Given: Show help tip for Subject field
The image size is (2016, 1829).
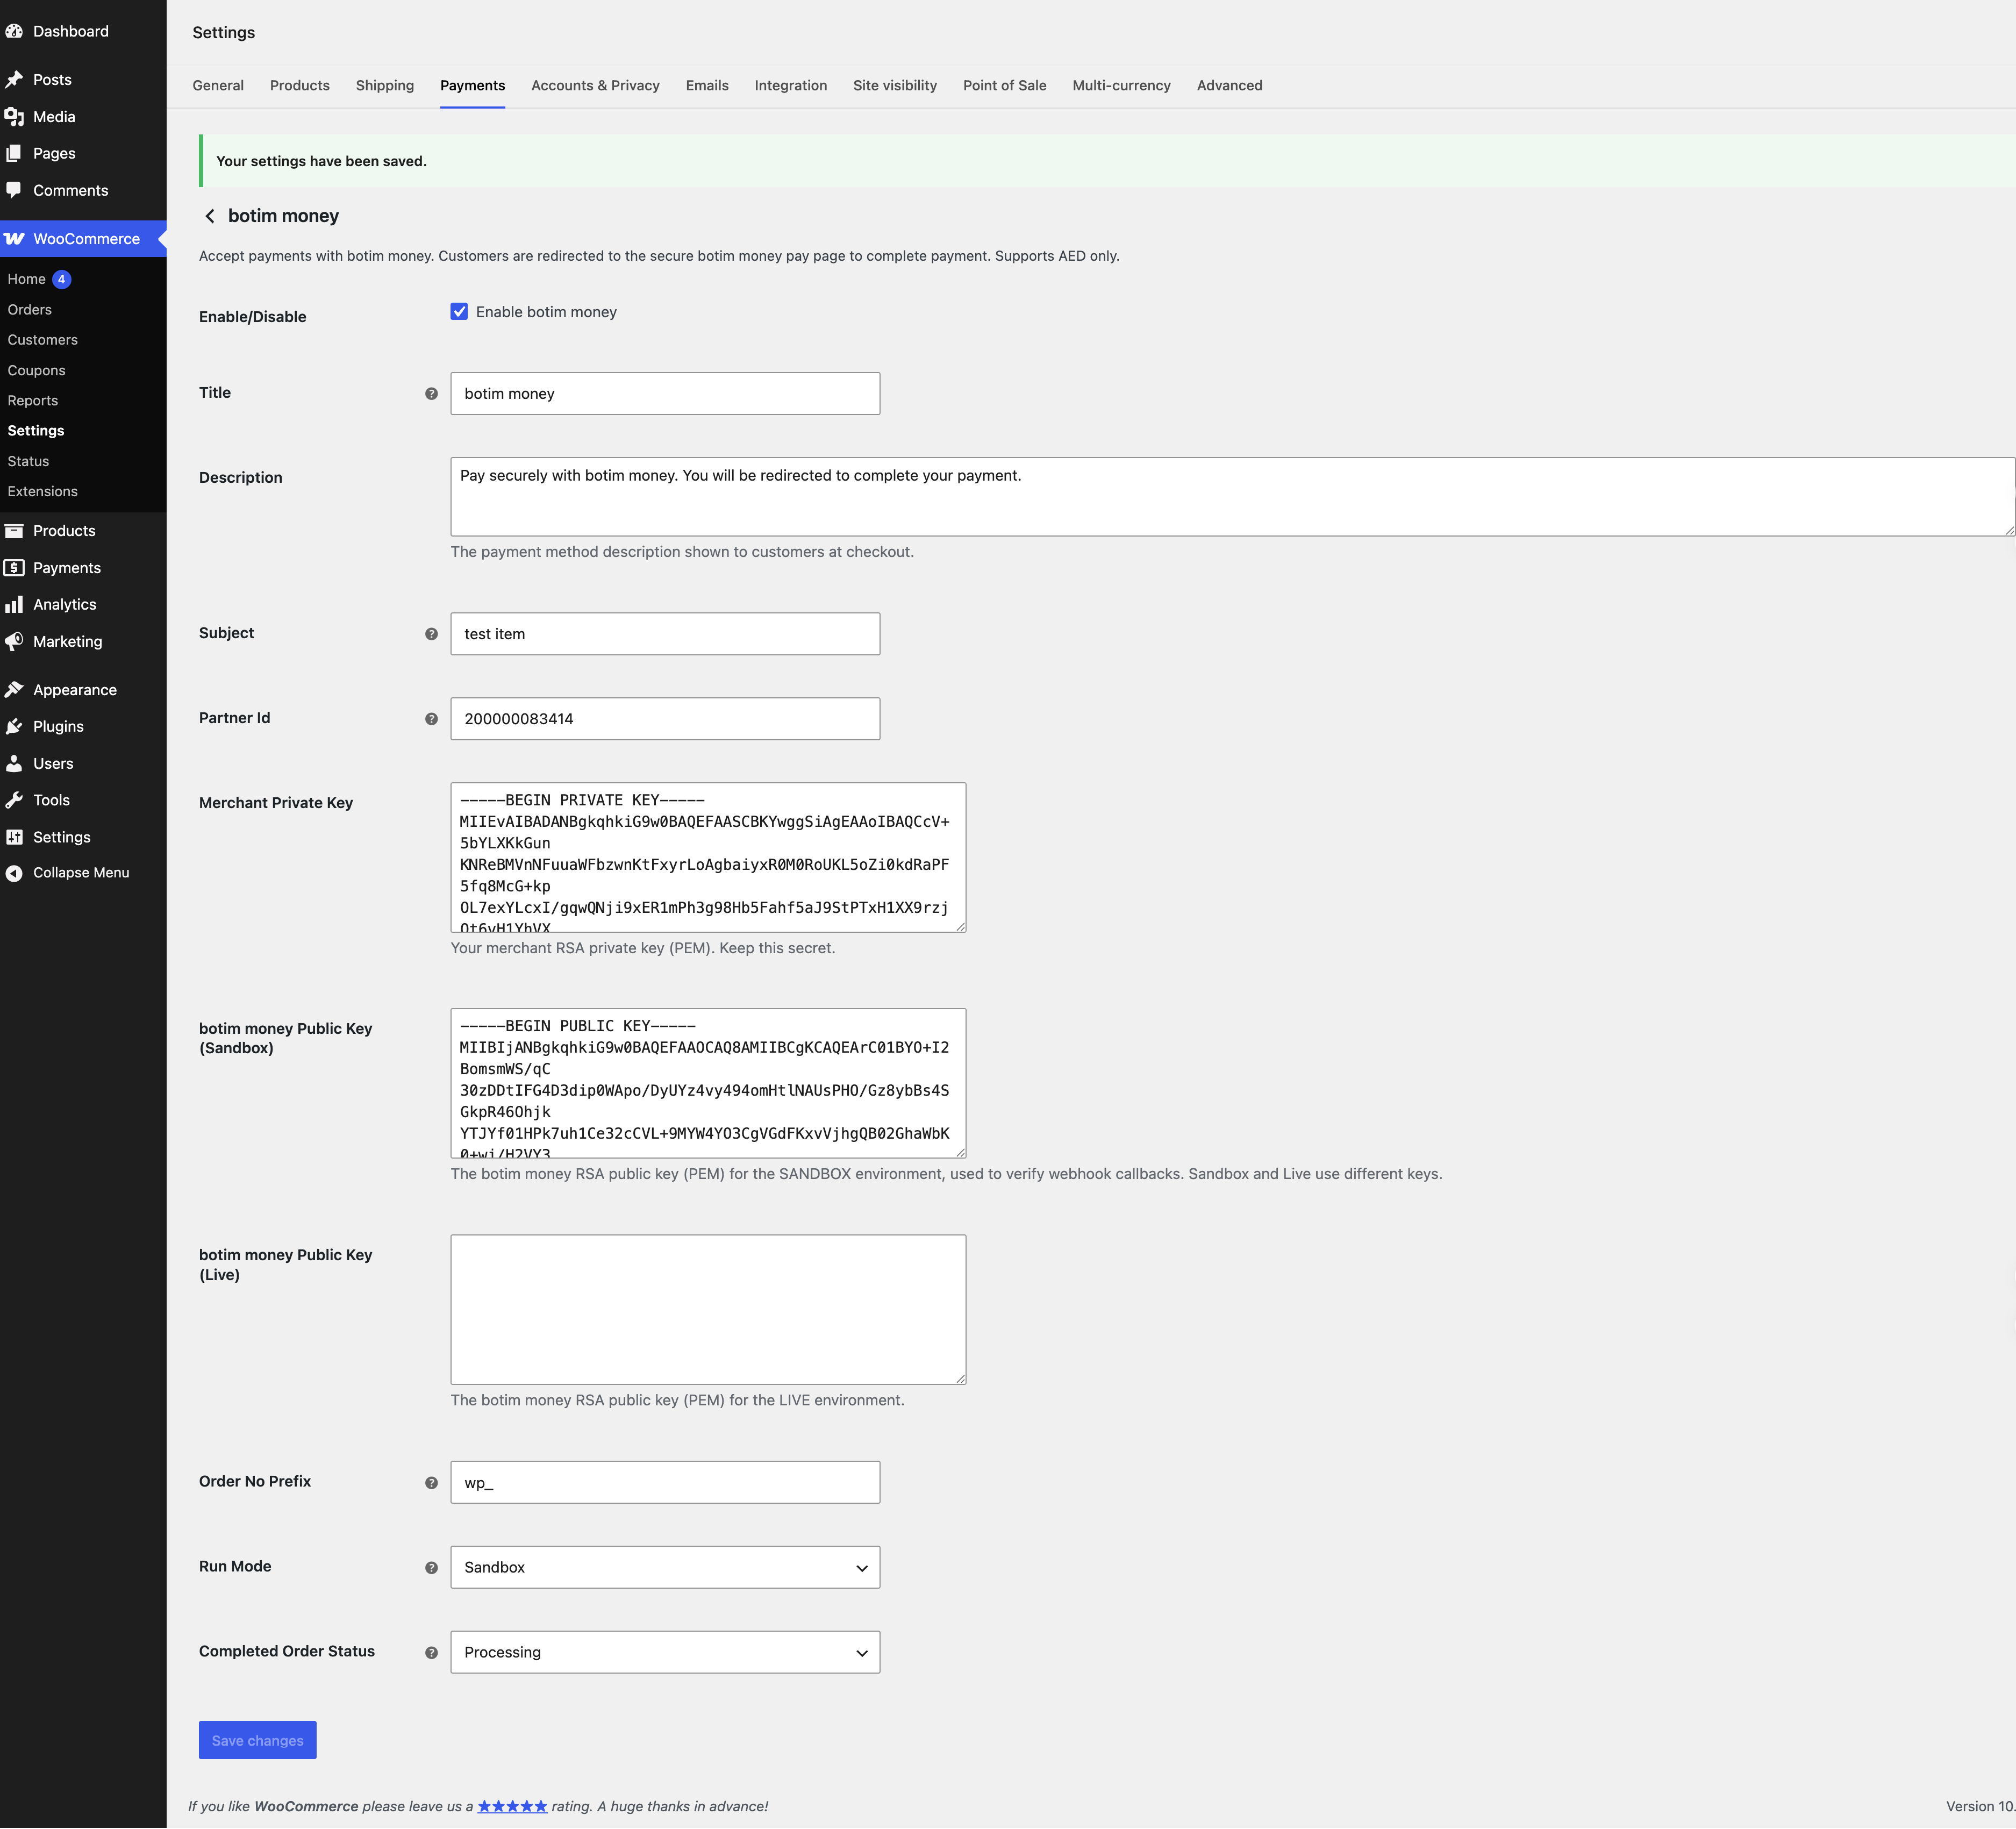Looking at the screenshot, I should (x=431, y=634).
